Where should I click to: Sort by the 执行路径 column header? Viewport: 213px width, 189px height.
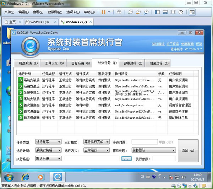(x=135, y=74)
